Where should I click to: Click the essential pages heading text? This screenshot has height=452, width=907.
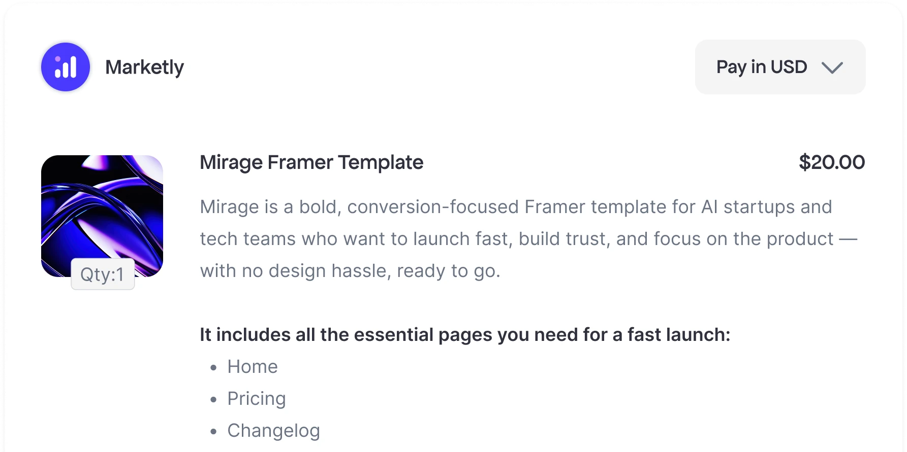[464, 334]
